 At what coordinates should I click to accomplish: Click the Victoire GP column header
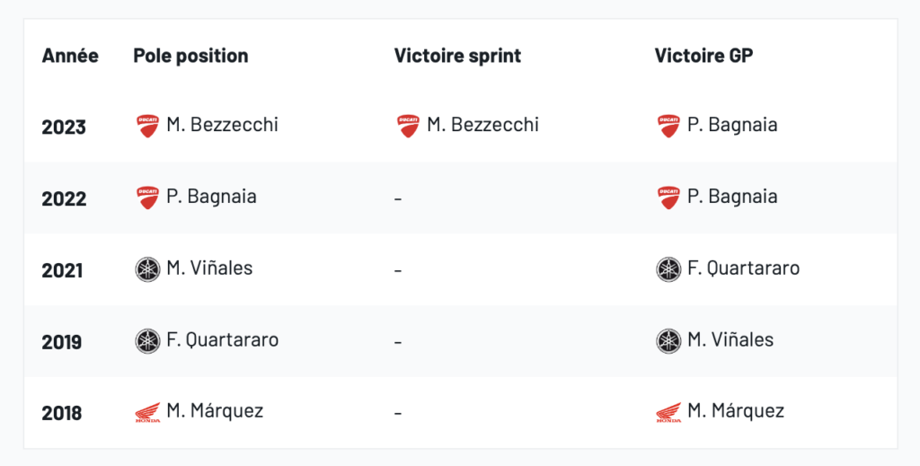coord(703,56)
